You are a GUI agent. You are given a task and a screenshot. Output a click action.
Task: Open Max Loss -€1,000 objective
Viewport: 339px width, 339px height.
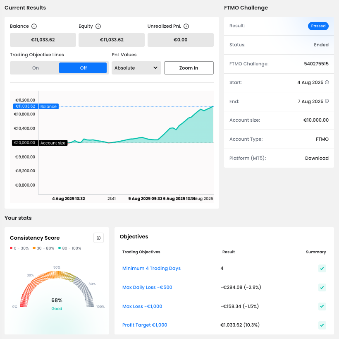pyautogui.click(x=142, y=306)
